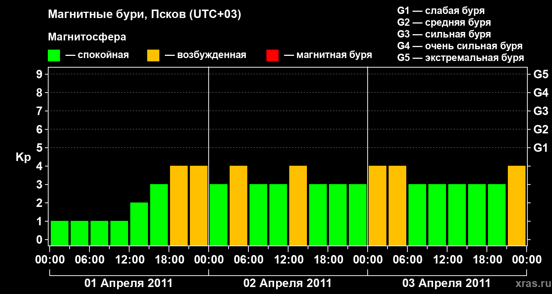Click the Kp 3 green bar starting 15:00 on 01 Апреля
Viewport: 552px width, 294px height.
point(159,215)
